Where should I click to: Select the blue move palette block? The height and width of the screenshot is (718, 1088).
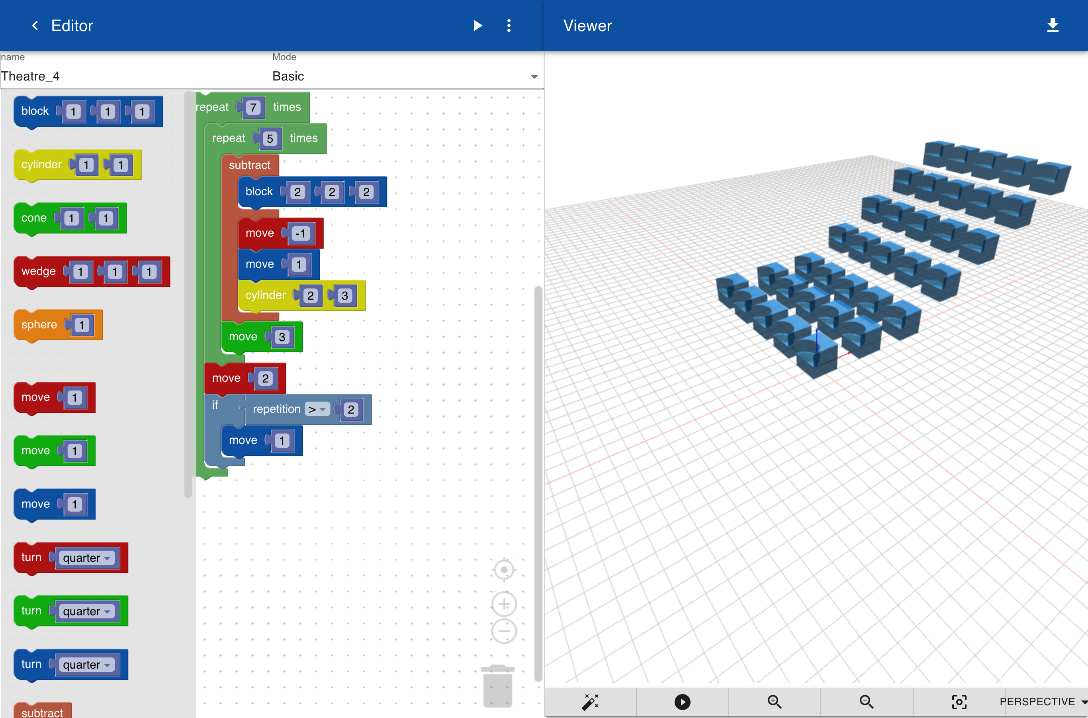35,504
